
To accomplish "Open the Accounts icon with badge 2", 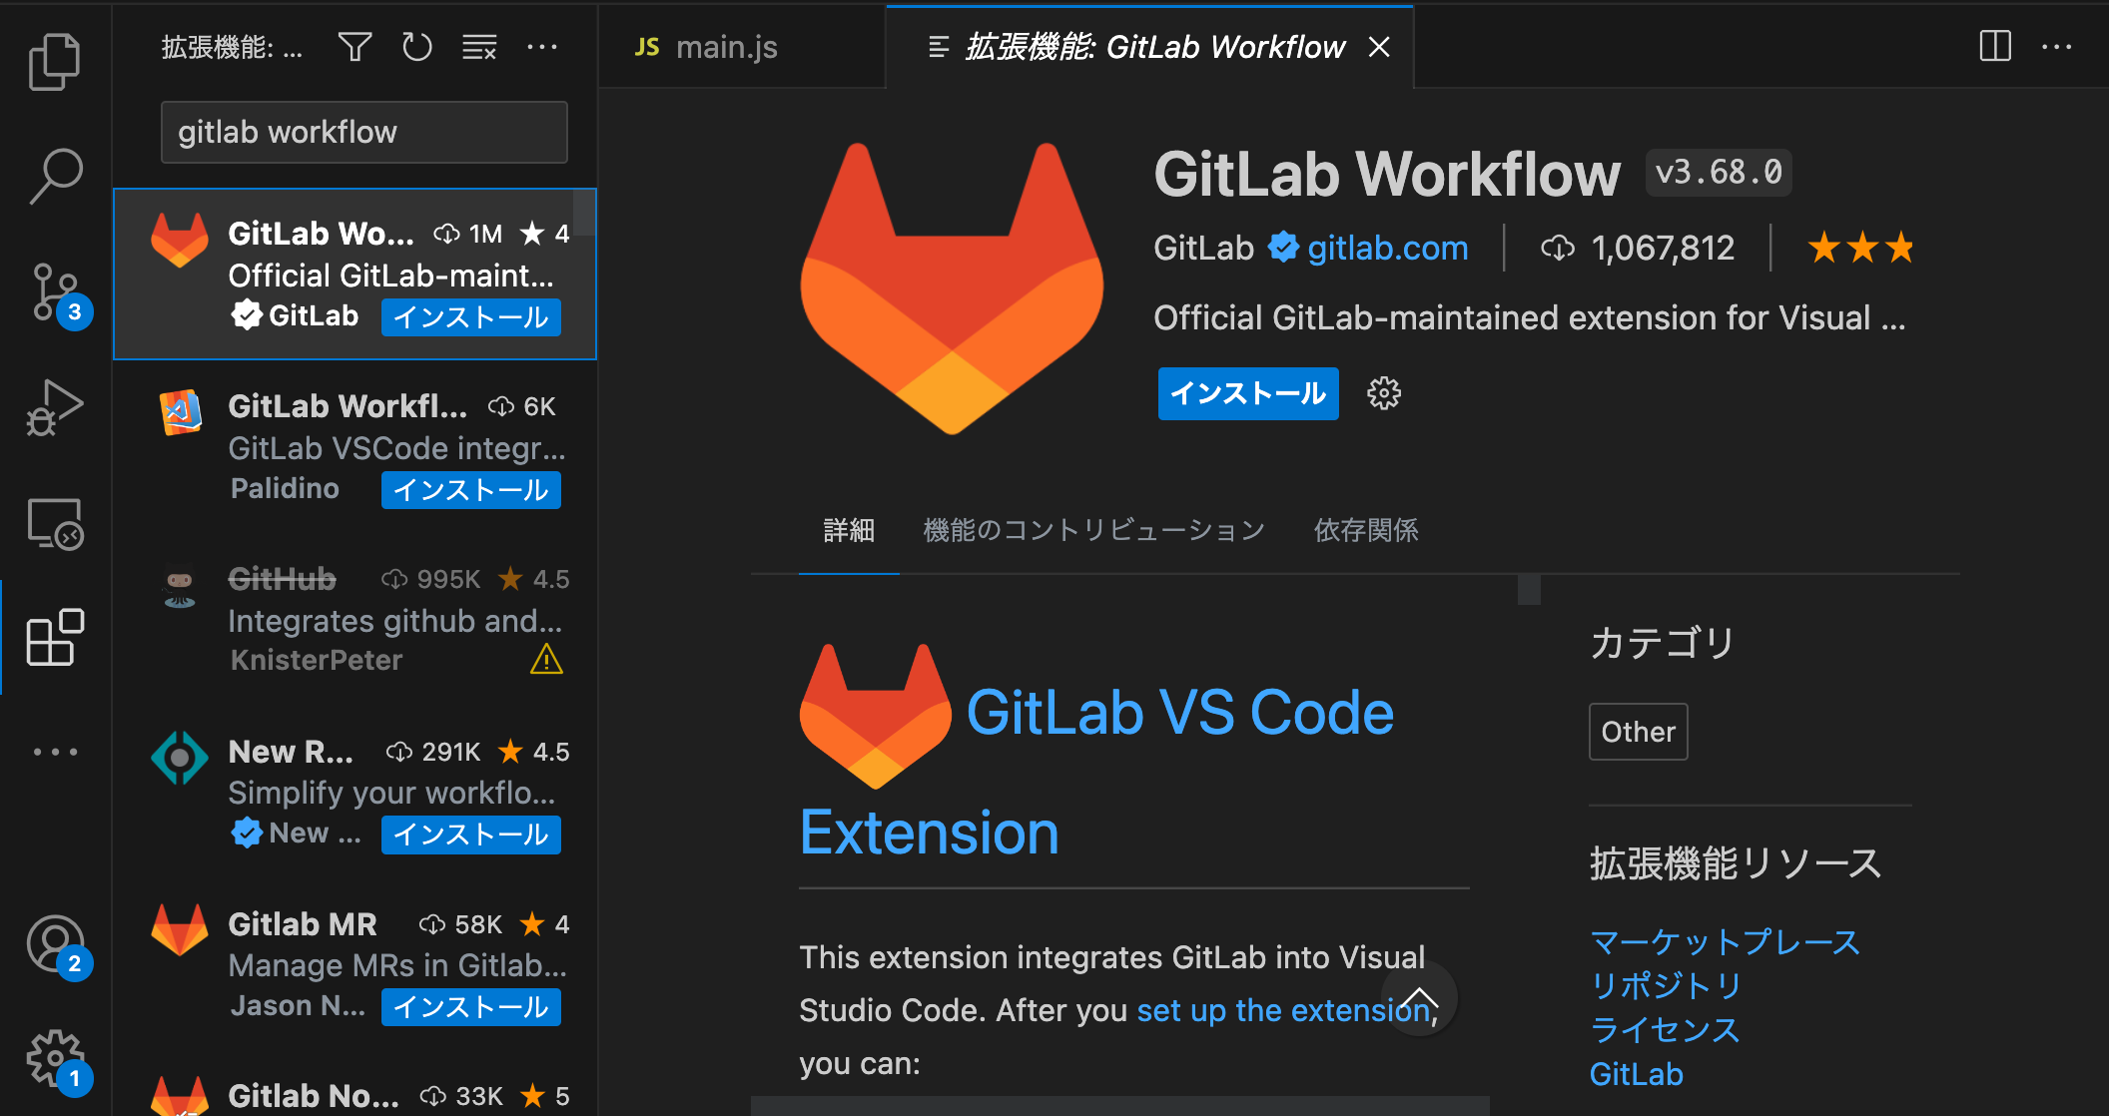I will coord(57,945).
